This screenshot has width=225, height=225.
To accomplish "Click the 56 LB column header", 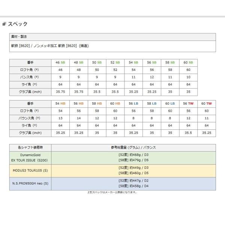I will pyautogui.click(x=133, y=103).
